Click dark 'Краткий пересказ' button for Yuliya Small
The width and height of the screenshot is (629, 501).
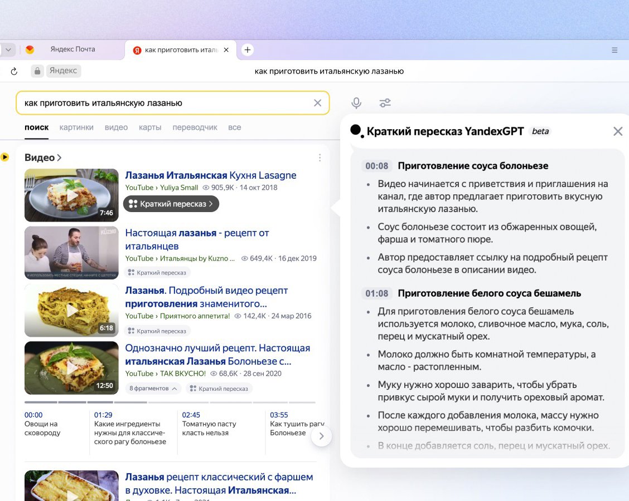tap(171, 204)
